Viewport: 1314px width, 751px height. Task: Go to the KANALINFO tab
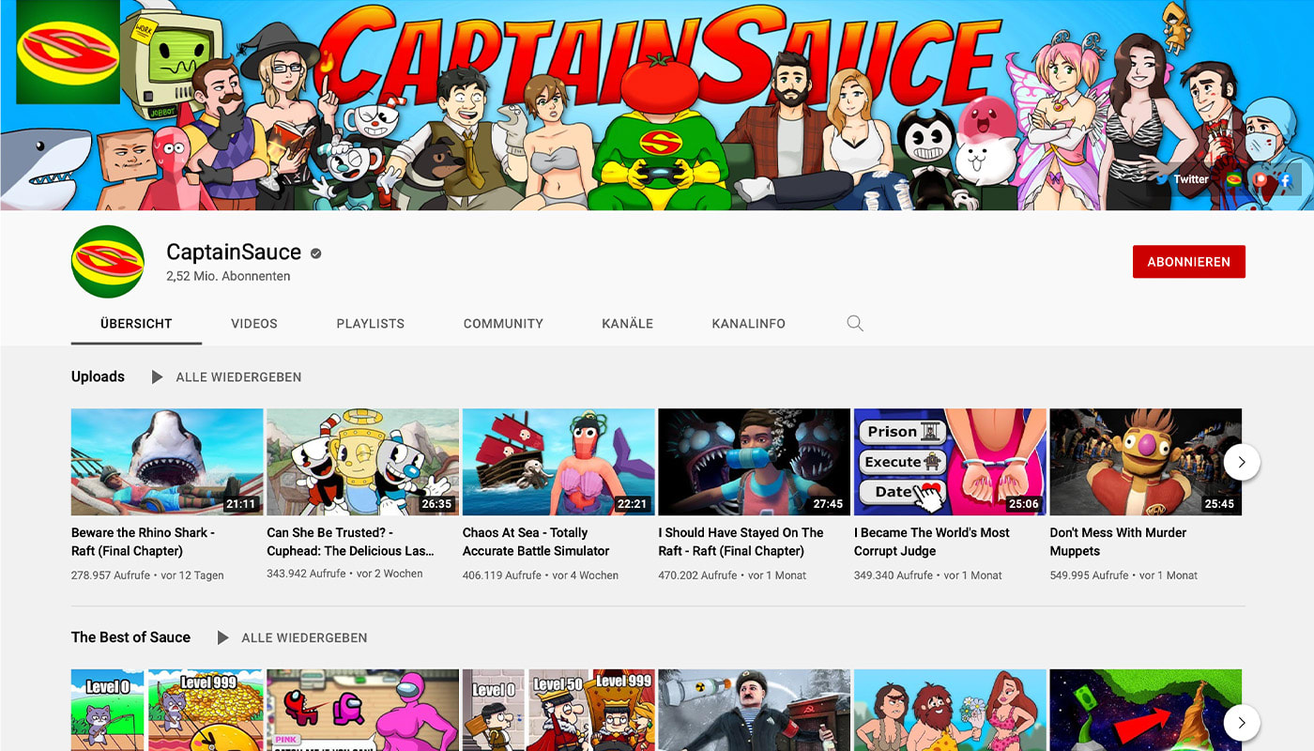pos(748,324)
